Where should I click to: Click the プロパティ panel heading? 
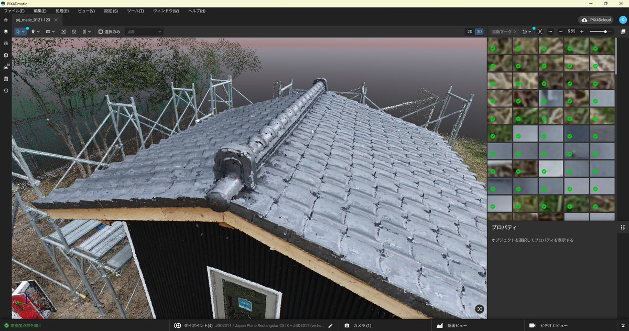coord(504,227)
